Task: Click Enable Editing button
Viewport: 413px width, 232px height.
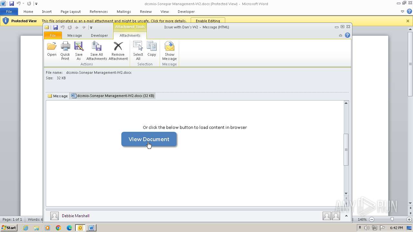Action: click(x=208, y=21)
